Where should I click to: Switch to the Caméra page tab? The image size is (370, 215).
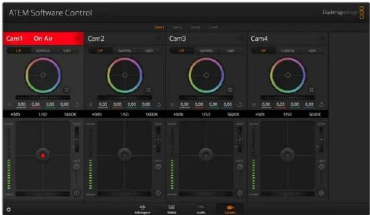[x=230, y=209]
